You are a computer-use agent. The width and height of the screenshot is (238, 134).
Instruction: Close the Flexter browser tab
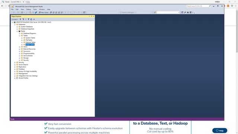23,2
